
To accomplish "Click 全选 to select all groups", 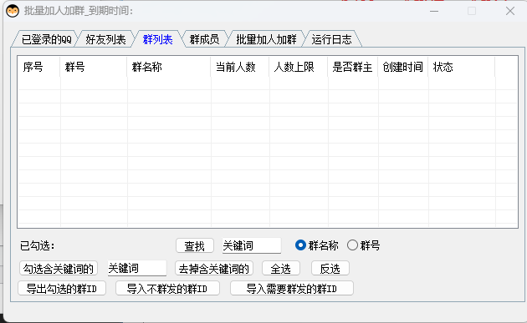I will coord(280,268).
